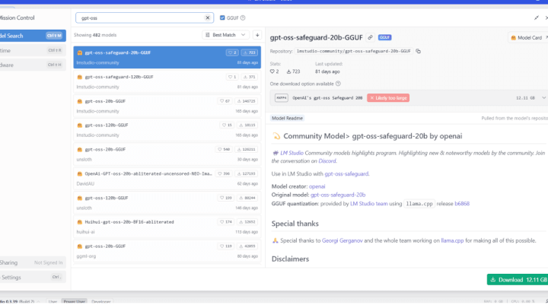The width and height of the screenshot is (548, 308).
Task: Open Settings in sidebar
Action: pos(33,278)
